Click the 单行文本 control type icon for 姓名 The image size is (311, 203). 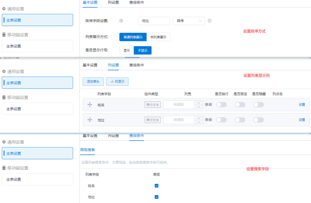tap(152, 105)
